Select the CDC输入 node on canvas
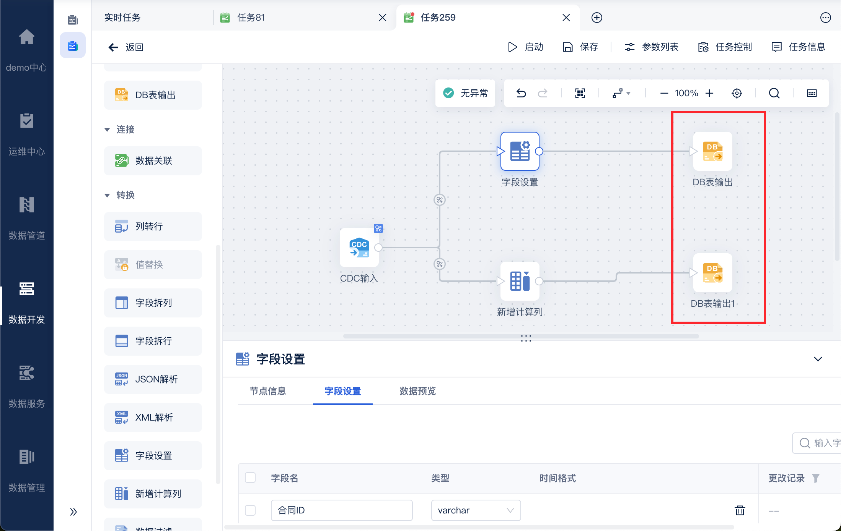Image resolution: width=841 pixels, height=531 pixels. [359, 248]
